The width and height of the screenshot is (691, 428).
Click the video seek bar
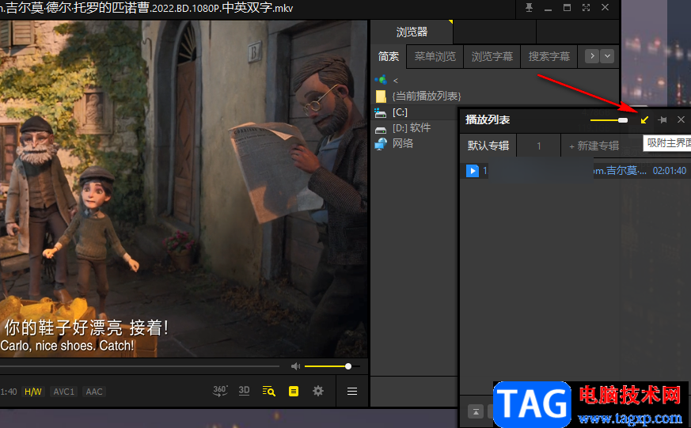pos(139,366)
